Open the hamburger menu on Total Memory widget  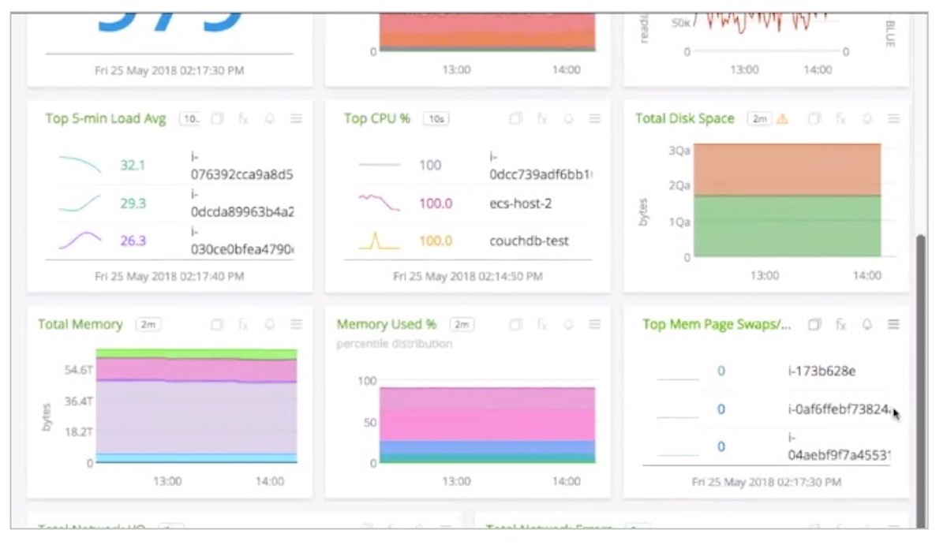click(296, 323)
